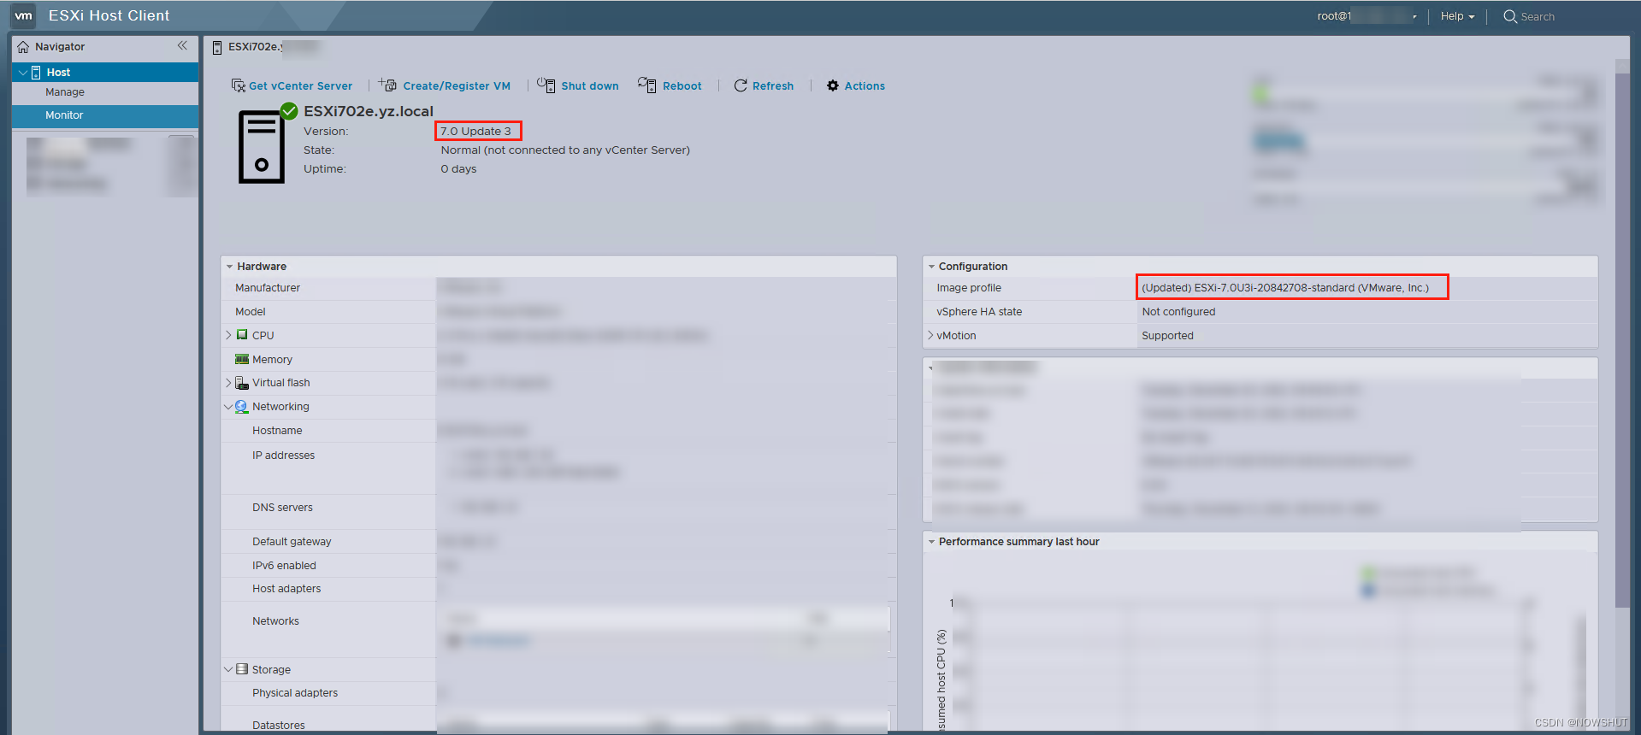Click the 'Default gateway' row label
This screenshot has width=1641, height=735.
(292, 542)
